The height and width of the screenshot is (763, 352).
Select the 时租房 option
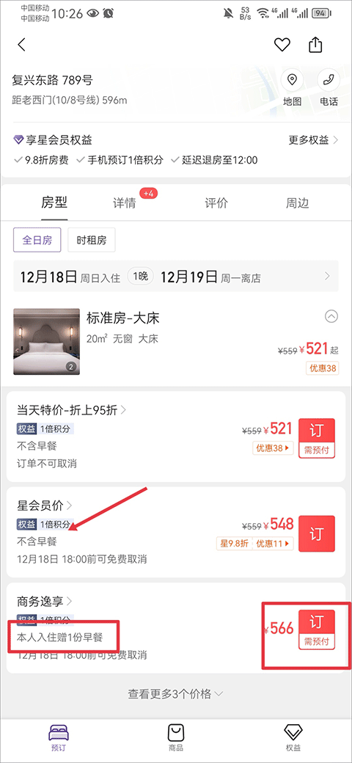pos(92,240)
